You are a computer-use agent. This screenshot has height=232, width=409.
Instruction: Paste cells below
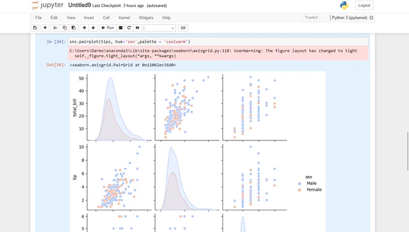73,28
